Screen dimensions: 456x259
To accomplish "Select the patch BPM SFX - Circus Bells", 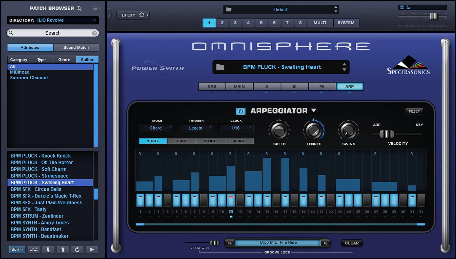I will 35,189.
